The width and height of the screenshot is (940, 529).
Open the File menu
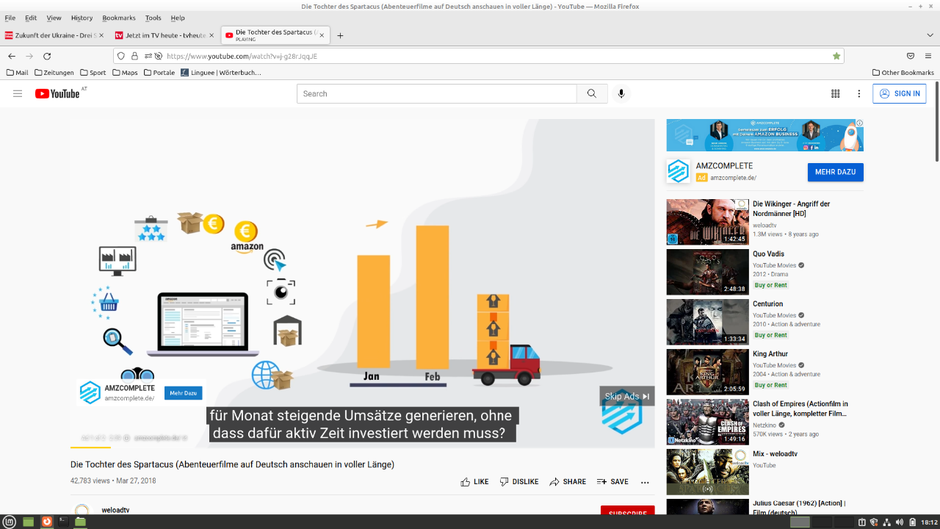point(10,18)
